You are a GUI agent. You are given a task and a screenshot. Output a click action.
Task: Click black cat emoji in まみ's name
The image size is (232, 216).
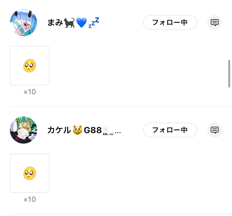tap(69, 23)
